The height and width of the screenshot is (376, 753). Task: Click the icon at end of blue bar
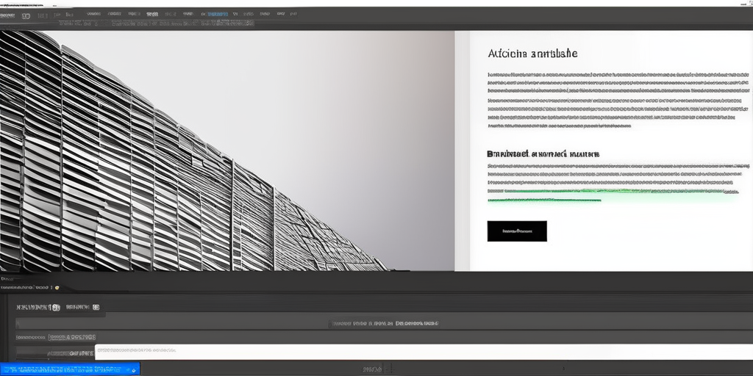click(x=134, y=369)
